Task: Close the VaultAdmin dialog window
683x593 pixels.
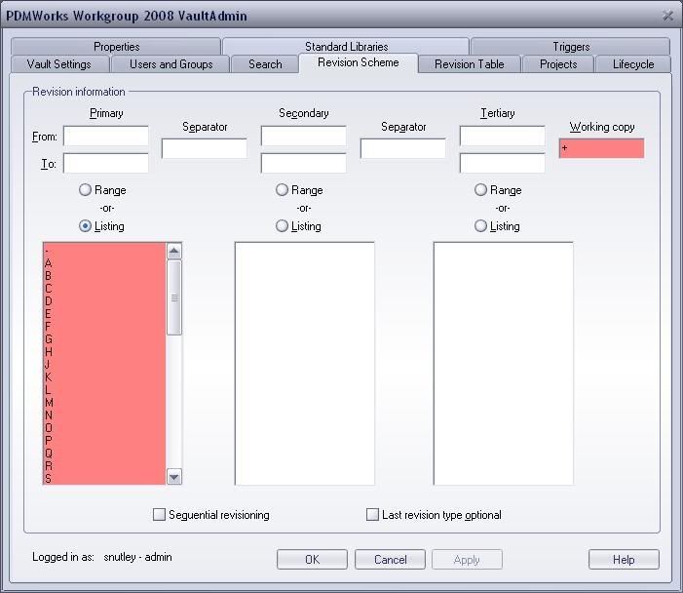Action: 667,16
